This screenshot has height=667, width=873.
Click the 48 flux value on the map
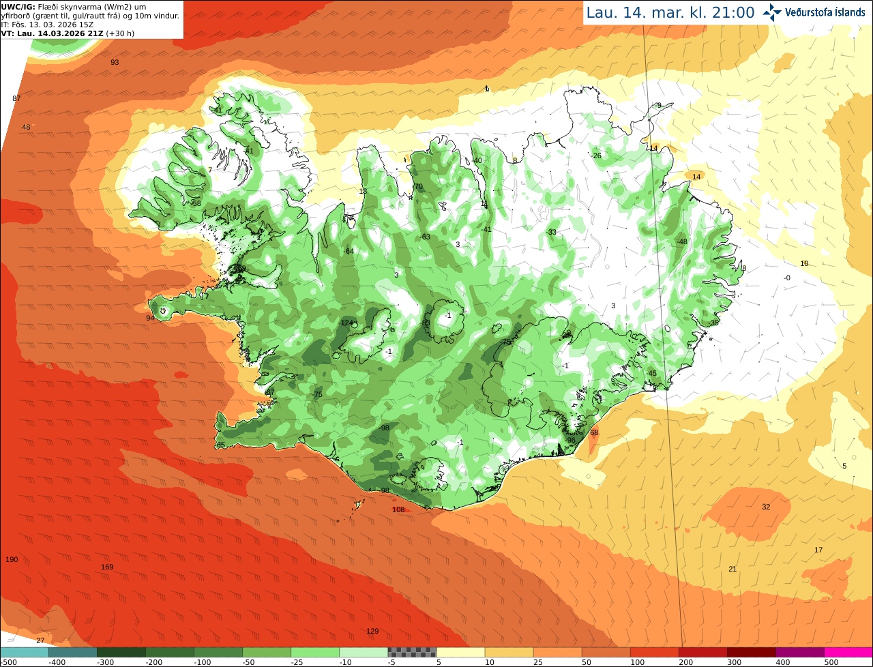(x=26, y=127)
